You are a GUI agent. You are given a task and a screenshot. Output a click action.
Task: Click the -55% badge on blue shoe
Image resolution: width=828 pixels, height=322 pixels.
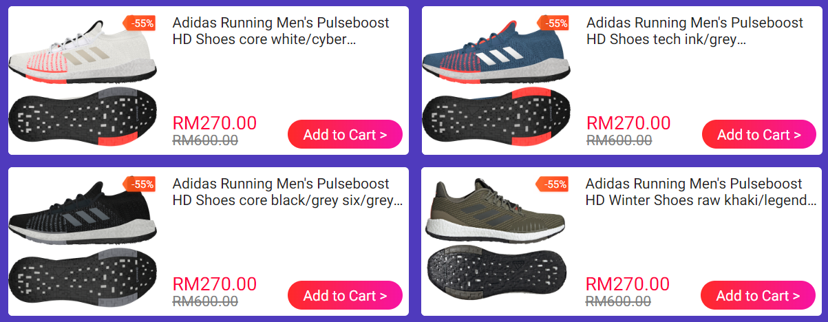(x=554, y=23)
